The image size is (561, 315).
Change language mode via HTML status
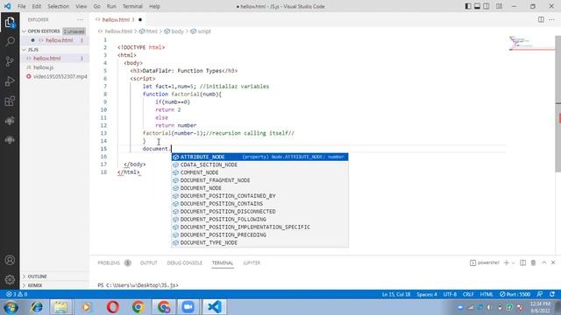coord(486,294)
